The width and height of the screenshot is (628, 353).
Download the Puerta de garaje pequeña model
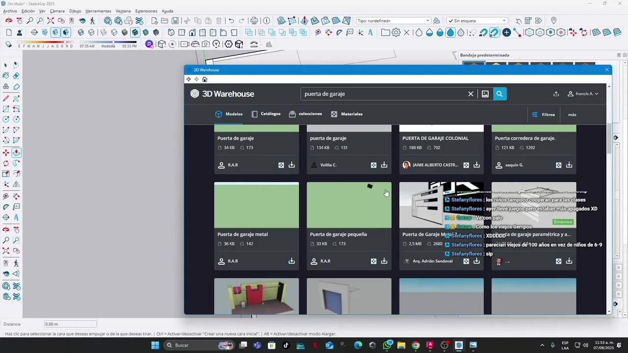pyautogui.click(x=384, y=261)
